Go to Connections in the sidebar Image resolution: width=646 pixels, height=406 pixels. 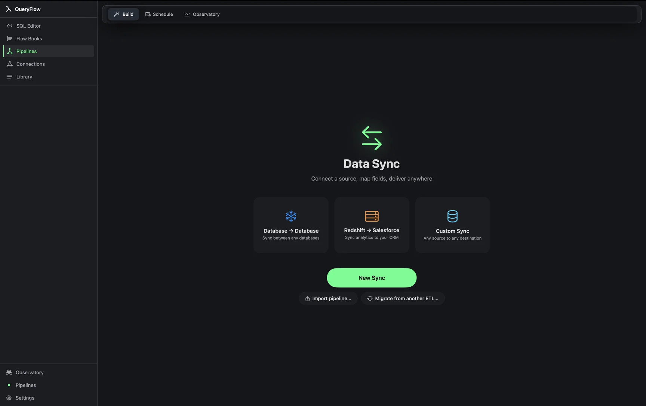tap(49, 64)
